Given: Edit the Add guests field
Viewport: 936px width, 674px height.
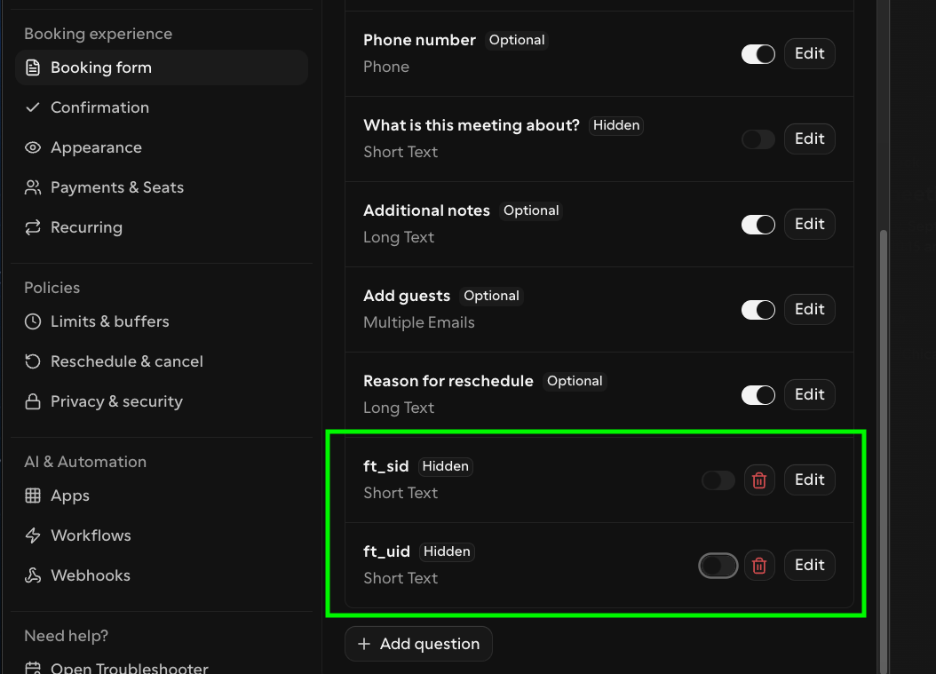Looking at the screenshot, I should 809,309.
